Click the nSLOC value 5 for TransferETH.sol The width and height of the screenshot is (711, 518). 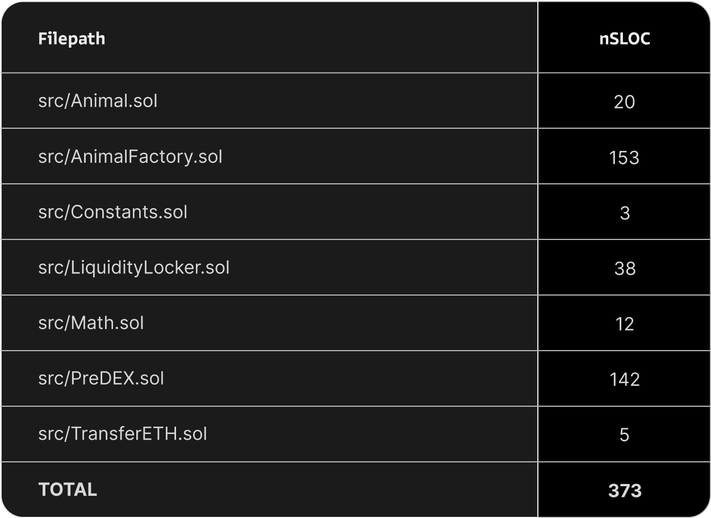click(625, 435)
